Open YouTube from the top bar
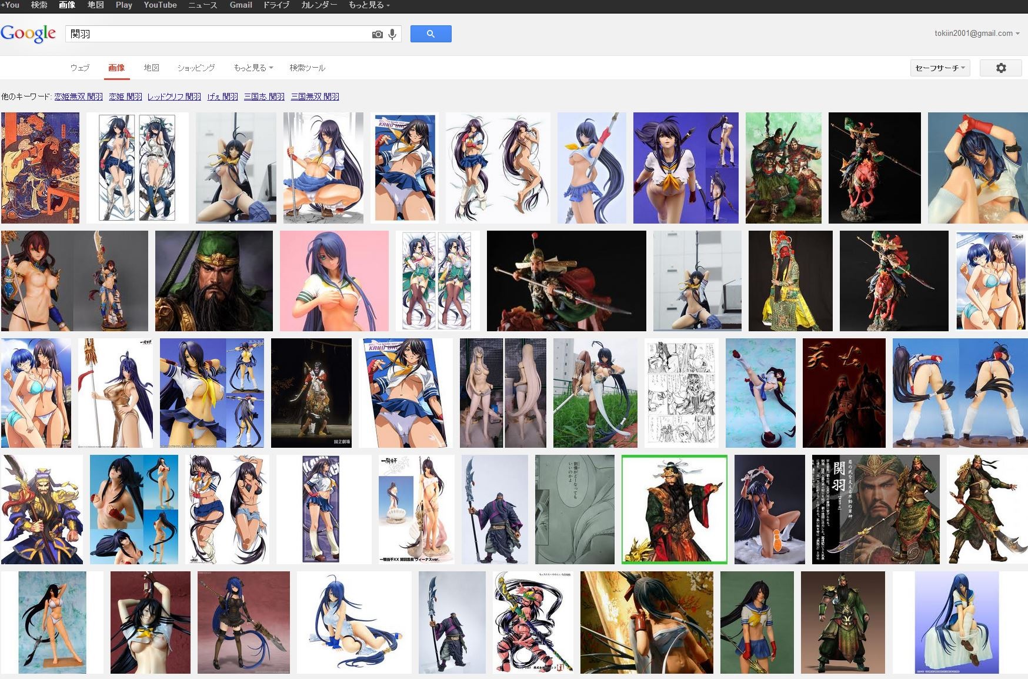This screenshot has height=679, width=1028. tap(160, 5)
